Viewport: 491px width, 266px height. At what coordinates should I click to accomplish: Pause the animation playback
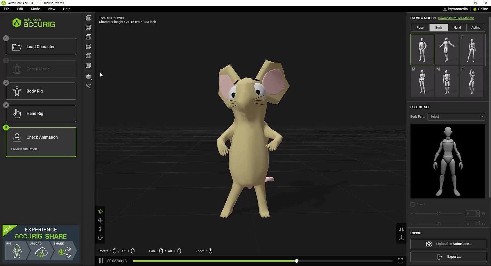101,261
